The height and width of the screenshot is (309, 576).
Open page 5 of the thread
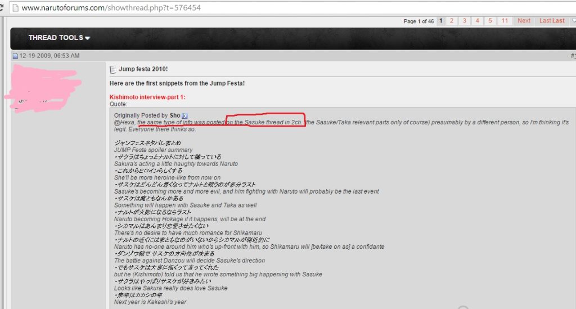(x=490, y=21)
